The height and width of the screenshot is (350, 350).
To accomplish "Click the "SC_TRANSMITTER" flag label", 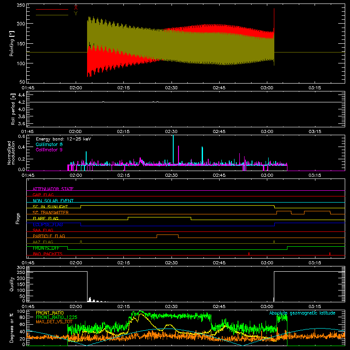I will tap(51, 213).
